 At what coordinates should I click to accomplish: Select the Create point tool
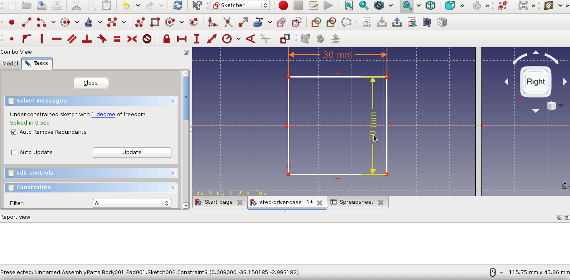(12, 22)
